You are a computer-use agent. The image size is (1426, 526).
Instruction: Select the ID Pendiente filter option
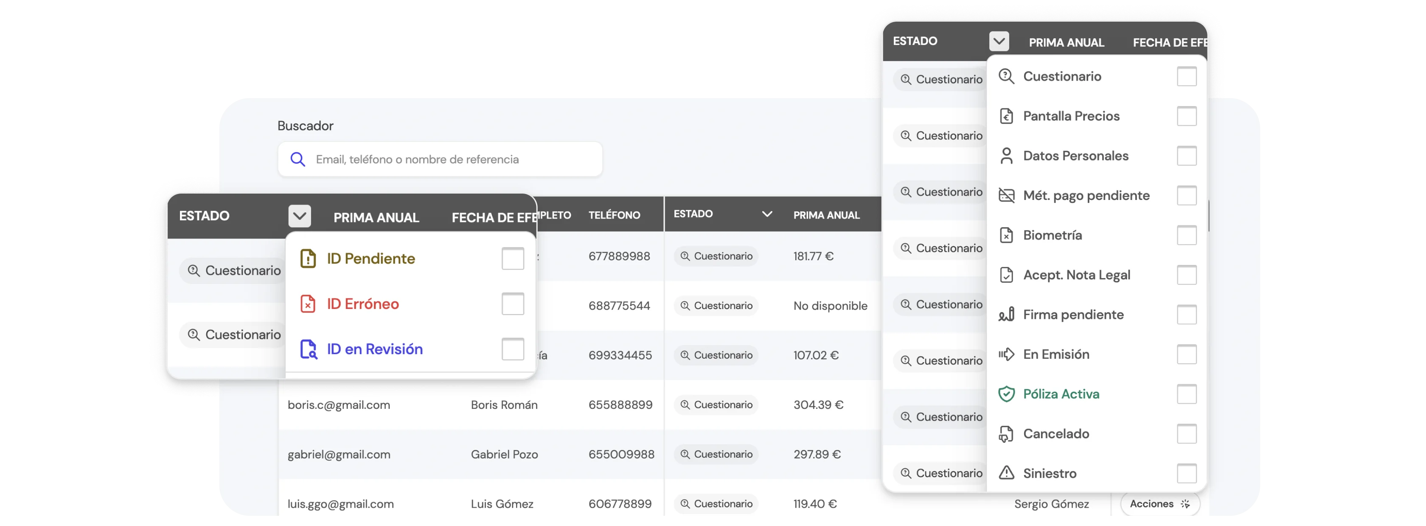point(411,259)
